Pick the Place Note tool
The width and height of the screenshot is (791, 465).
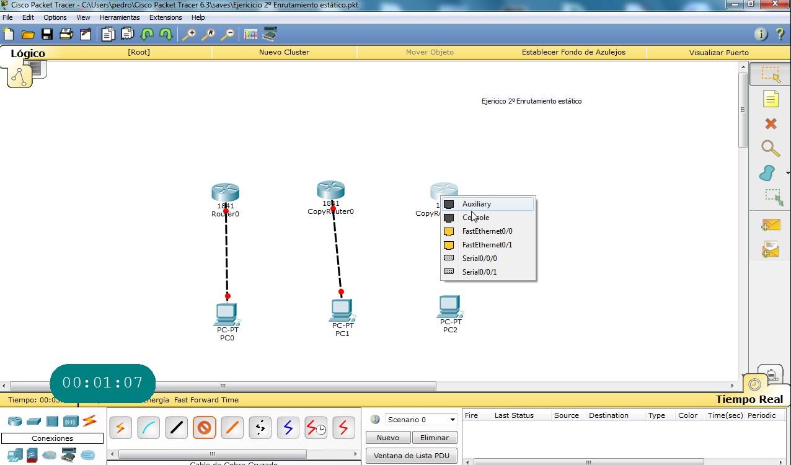[771, 99]
